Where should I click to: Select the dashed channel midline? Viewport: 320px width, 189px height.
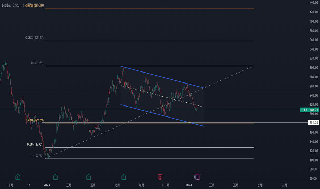(162, 96)
